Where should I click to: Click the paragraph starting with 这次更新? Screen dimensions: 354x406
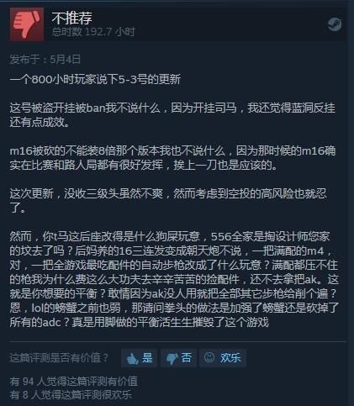point(168,201)
